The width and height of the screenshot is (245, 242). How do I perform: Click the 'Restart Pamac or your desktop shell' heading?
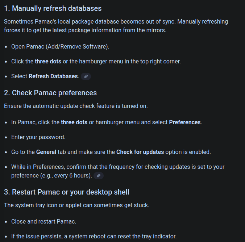pos(67,192)
